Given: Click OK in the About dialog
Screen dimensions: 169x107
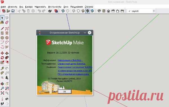Looking at the screenshot, I should tap(65, 92).
